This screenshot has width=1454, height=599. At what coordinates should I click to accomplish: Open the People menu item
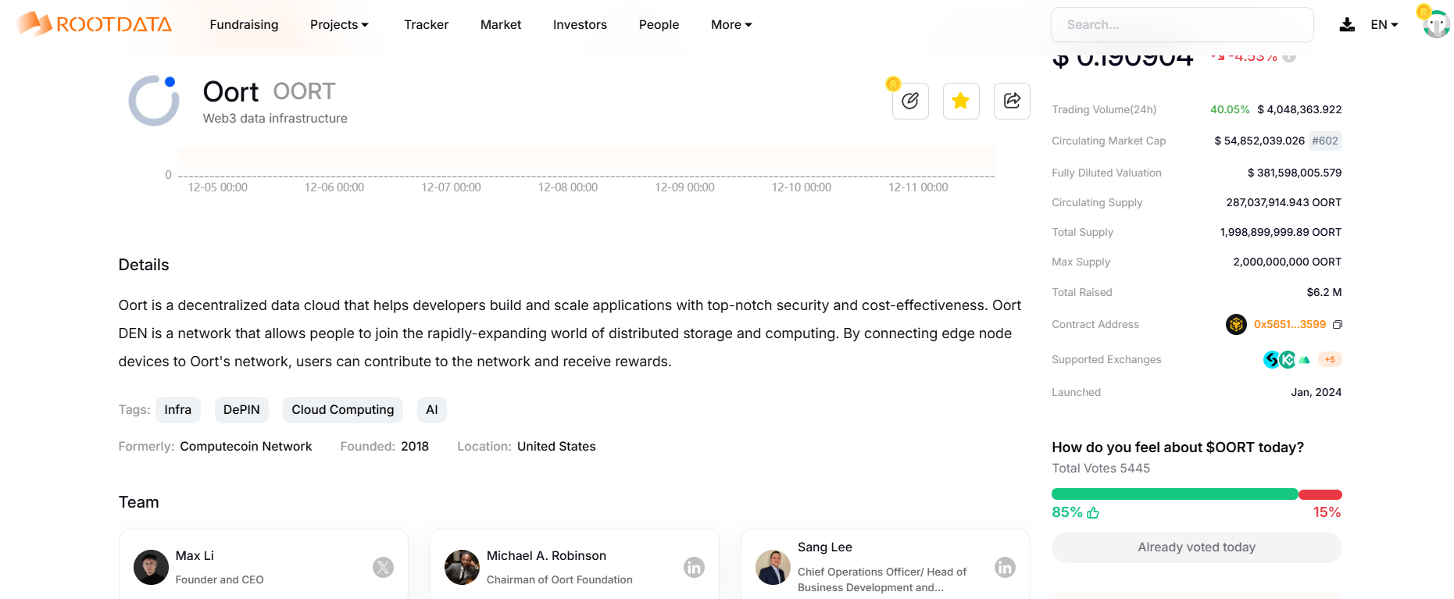(x=659, y=24)
